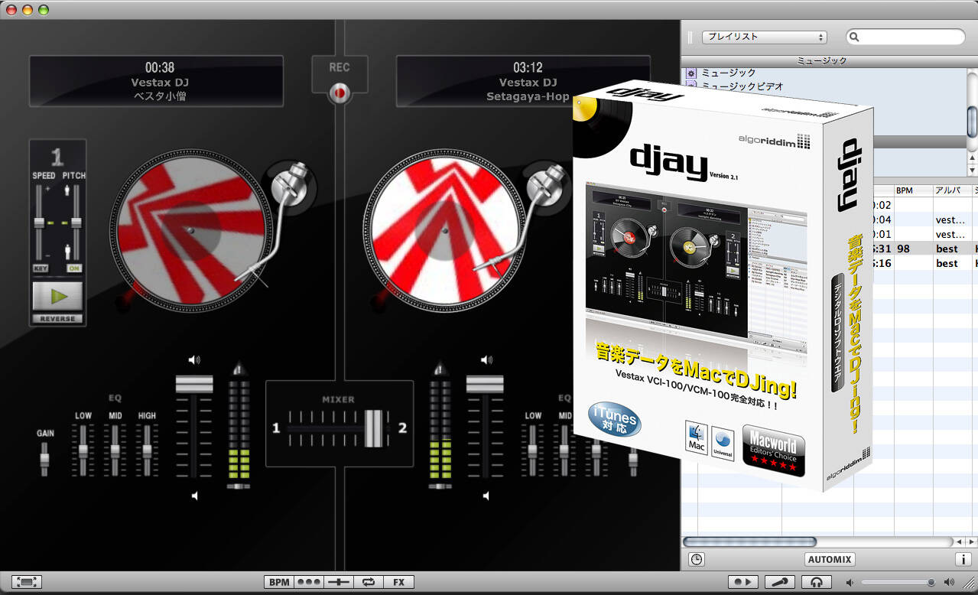Click deck 2 volume fader handle
Viewport: 978px width, 595px height.
(485, 385)
